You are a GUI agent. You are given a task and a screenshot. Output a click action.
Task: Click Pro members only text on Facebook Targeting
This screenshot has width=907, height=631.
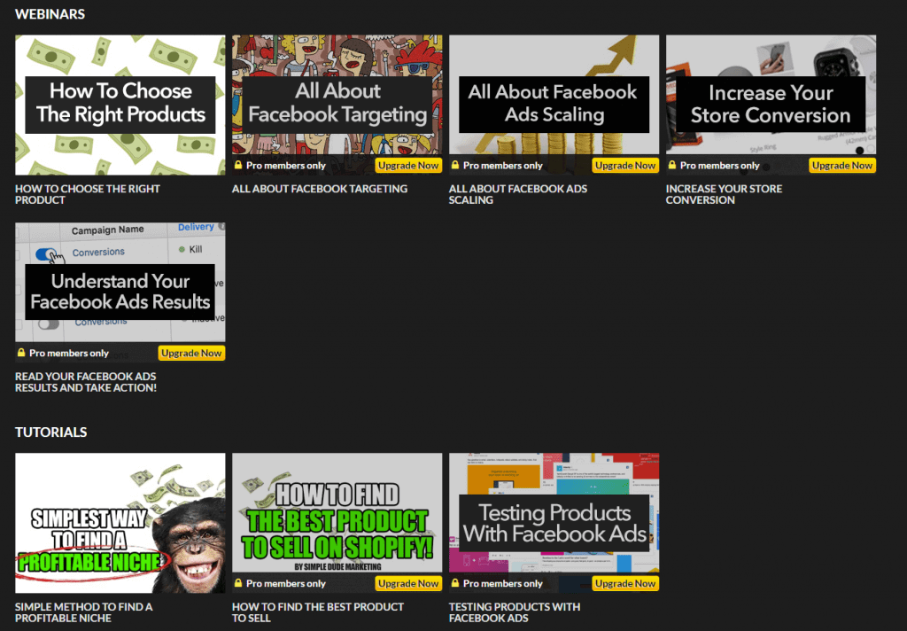[x=286, y=166]
